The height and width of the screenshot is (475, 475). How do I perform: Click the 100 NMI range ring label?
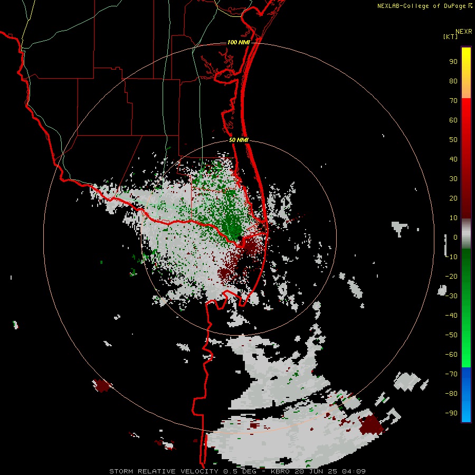(x=239, y=42)
